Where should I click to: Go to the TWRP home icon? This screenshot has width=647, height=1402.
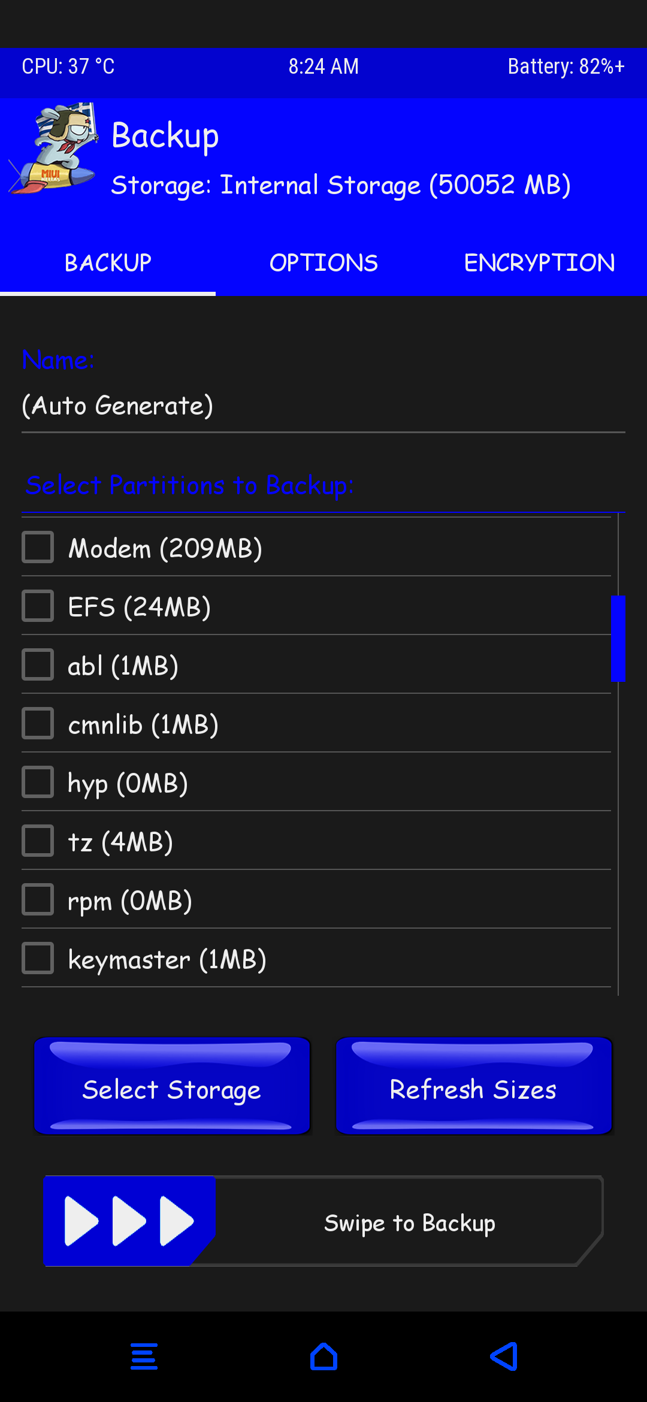pos(323,1356)
